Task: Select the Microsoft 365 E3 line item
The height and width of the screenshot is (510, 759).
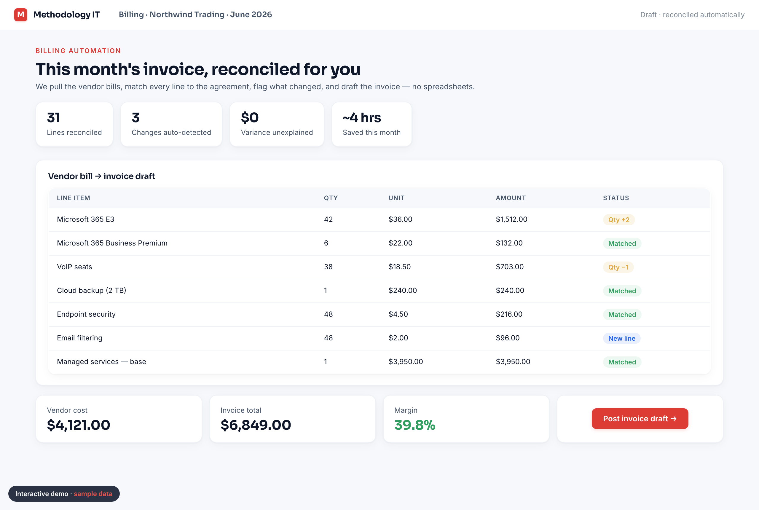Action: [379, 219]
